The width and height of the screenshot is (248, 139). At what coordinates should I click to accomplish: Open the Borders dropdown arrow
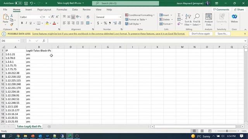click(x=42, y=23)
